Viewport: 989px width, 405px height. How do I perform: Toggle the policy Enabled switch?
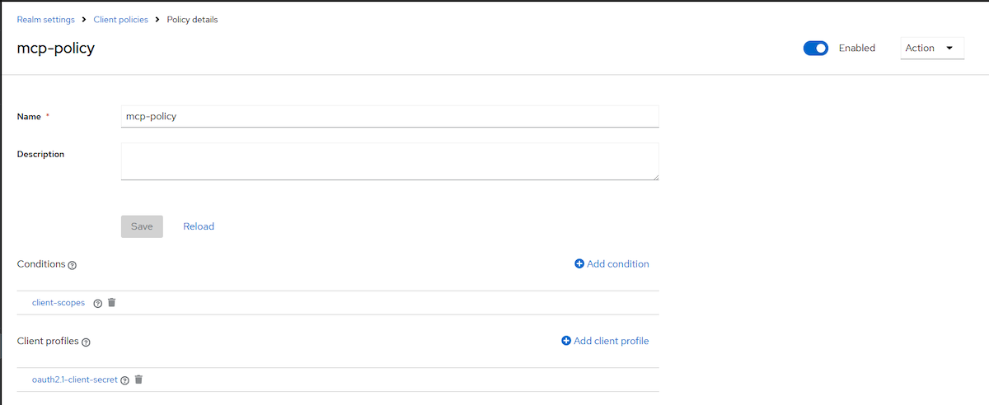(815, 48)
